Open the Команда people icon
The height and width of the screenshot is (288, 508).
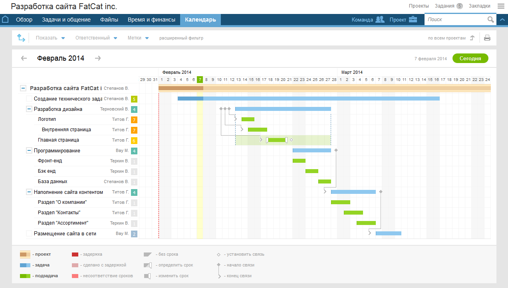coord(380,20)
